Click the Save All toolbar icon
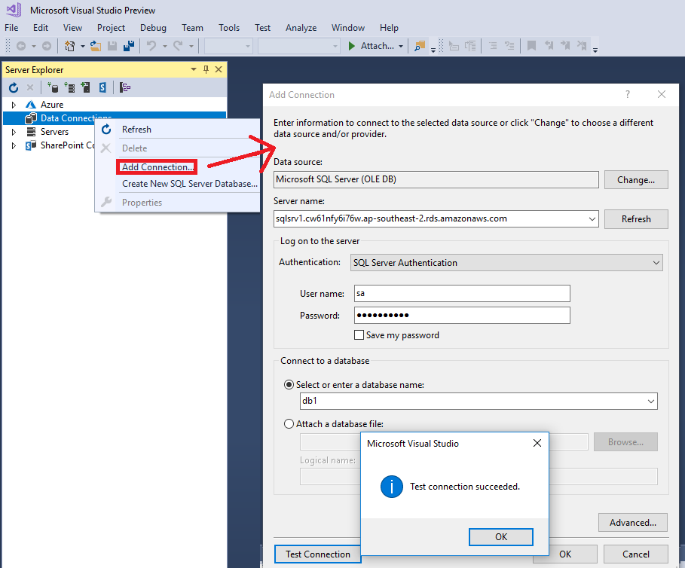This screenshot has width=685, height=568. click(129, 46)
